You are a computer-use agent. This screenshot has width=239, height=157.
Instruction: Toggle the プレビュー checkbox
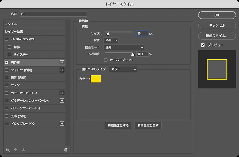(x=203, y=45)
